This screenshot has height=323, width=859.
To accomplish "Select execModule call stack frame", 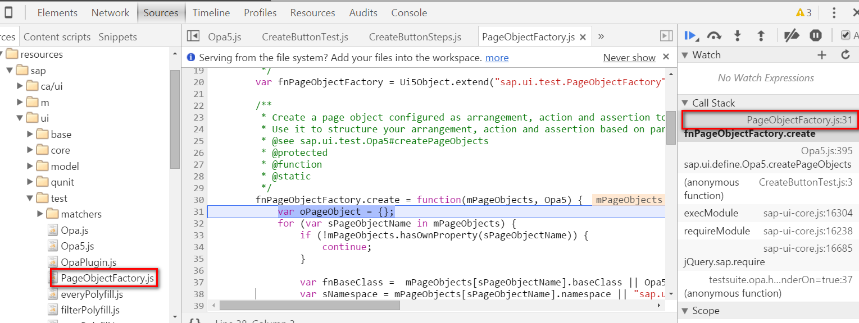I will pos(769,213).
